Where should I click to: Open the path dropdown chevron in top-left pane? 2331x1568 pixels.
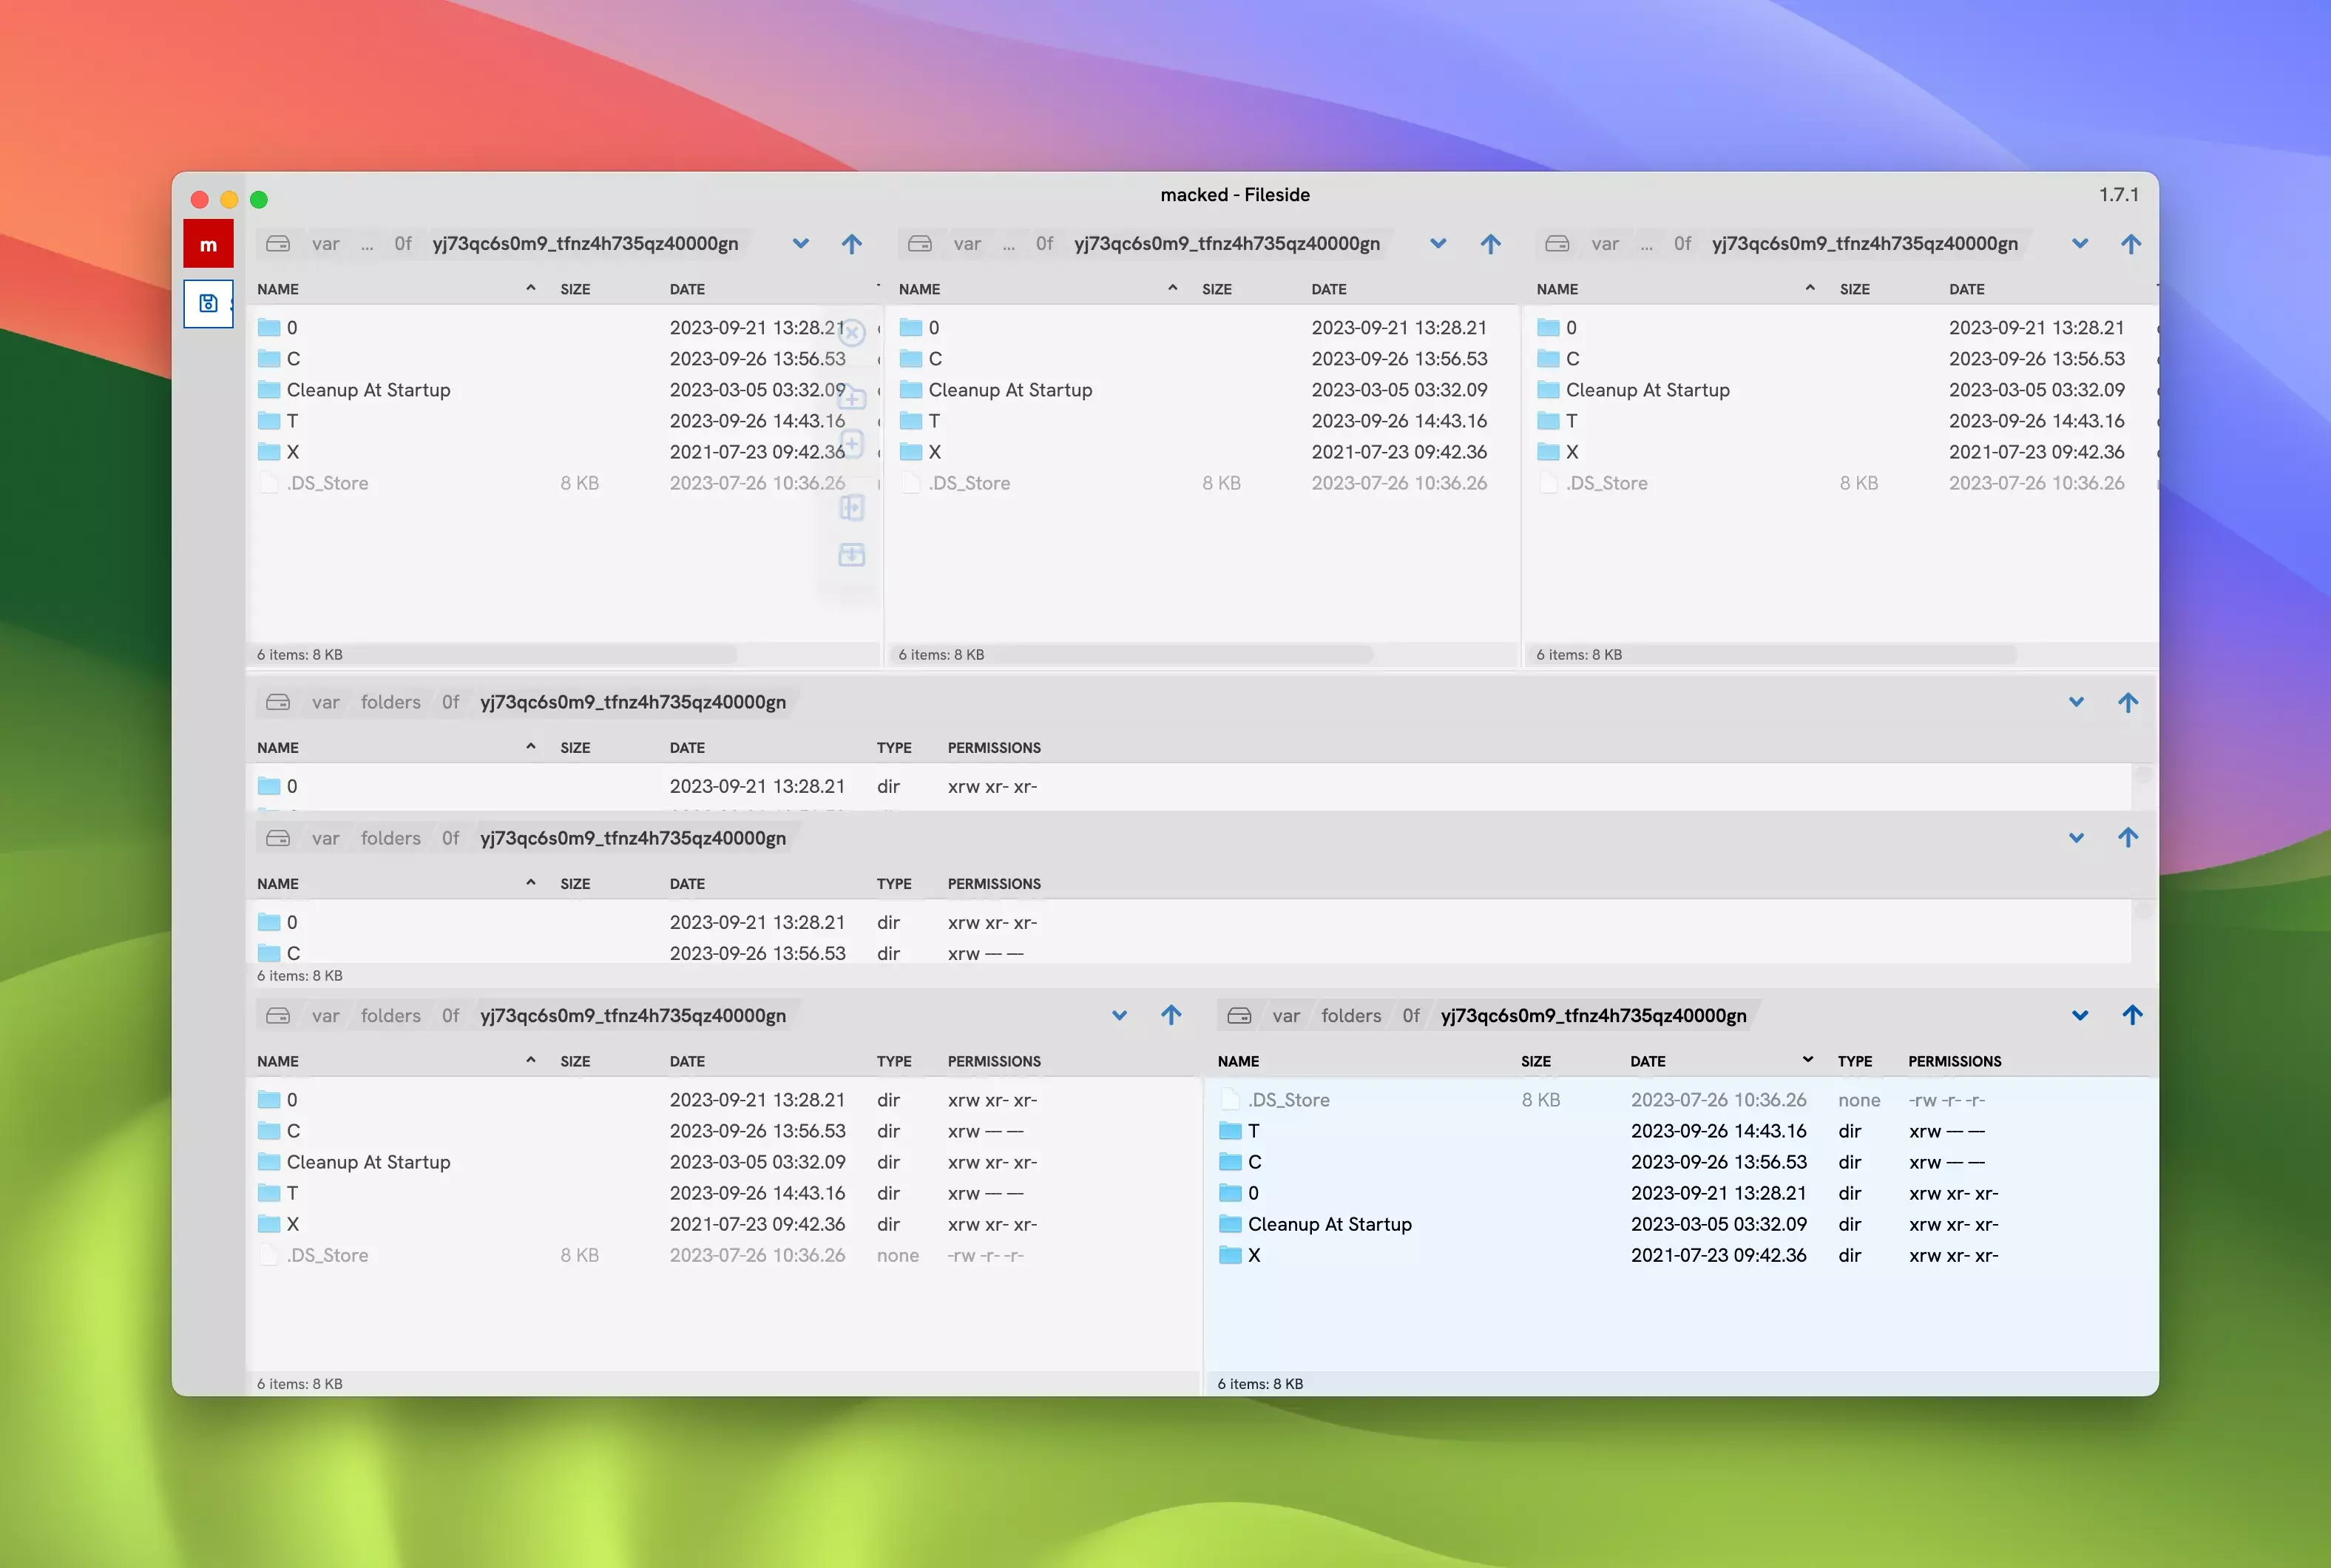pos(801,244)
